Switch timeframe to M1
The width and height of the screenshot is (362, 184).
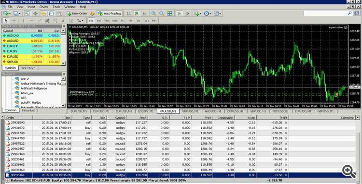coord(91,21)
